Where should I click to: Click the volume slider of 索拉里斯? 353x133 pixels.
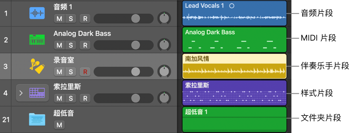point(124,98)
